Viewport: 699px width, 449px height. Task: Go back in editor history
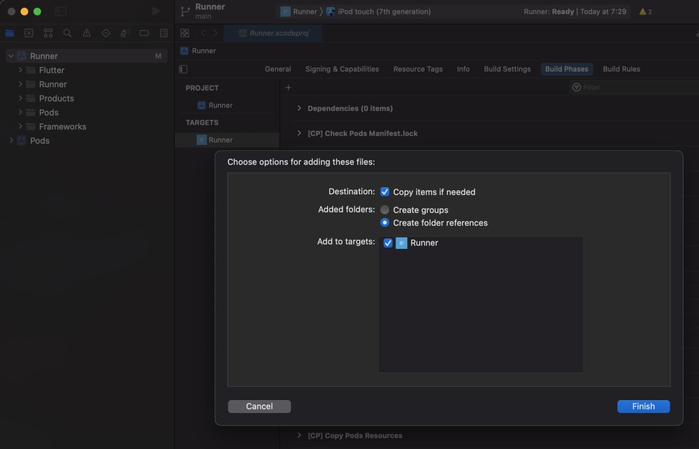point(203,33)
